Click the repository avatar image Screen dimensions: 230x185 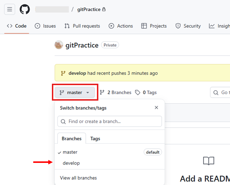[x=59, y=45]
